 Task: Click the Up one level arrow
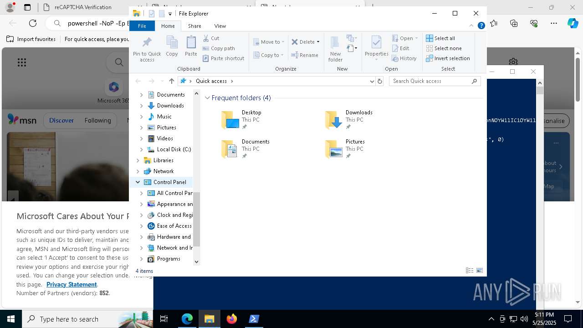click(172, 81)
